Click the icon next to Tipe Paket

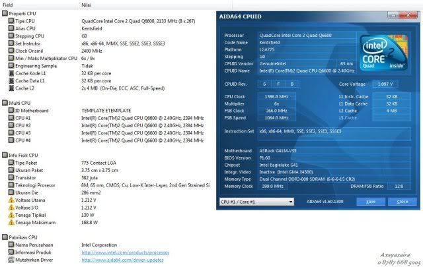(11, 163)
